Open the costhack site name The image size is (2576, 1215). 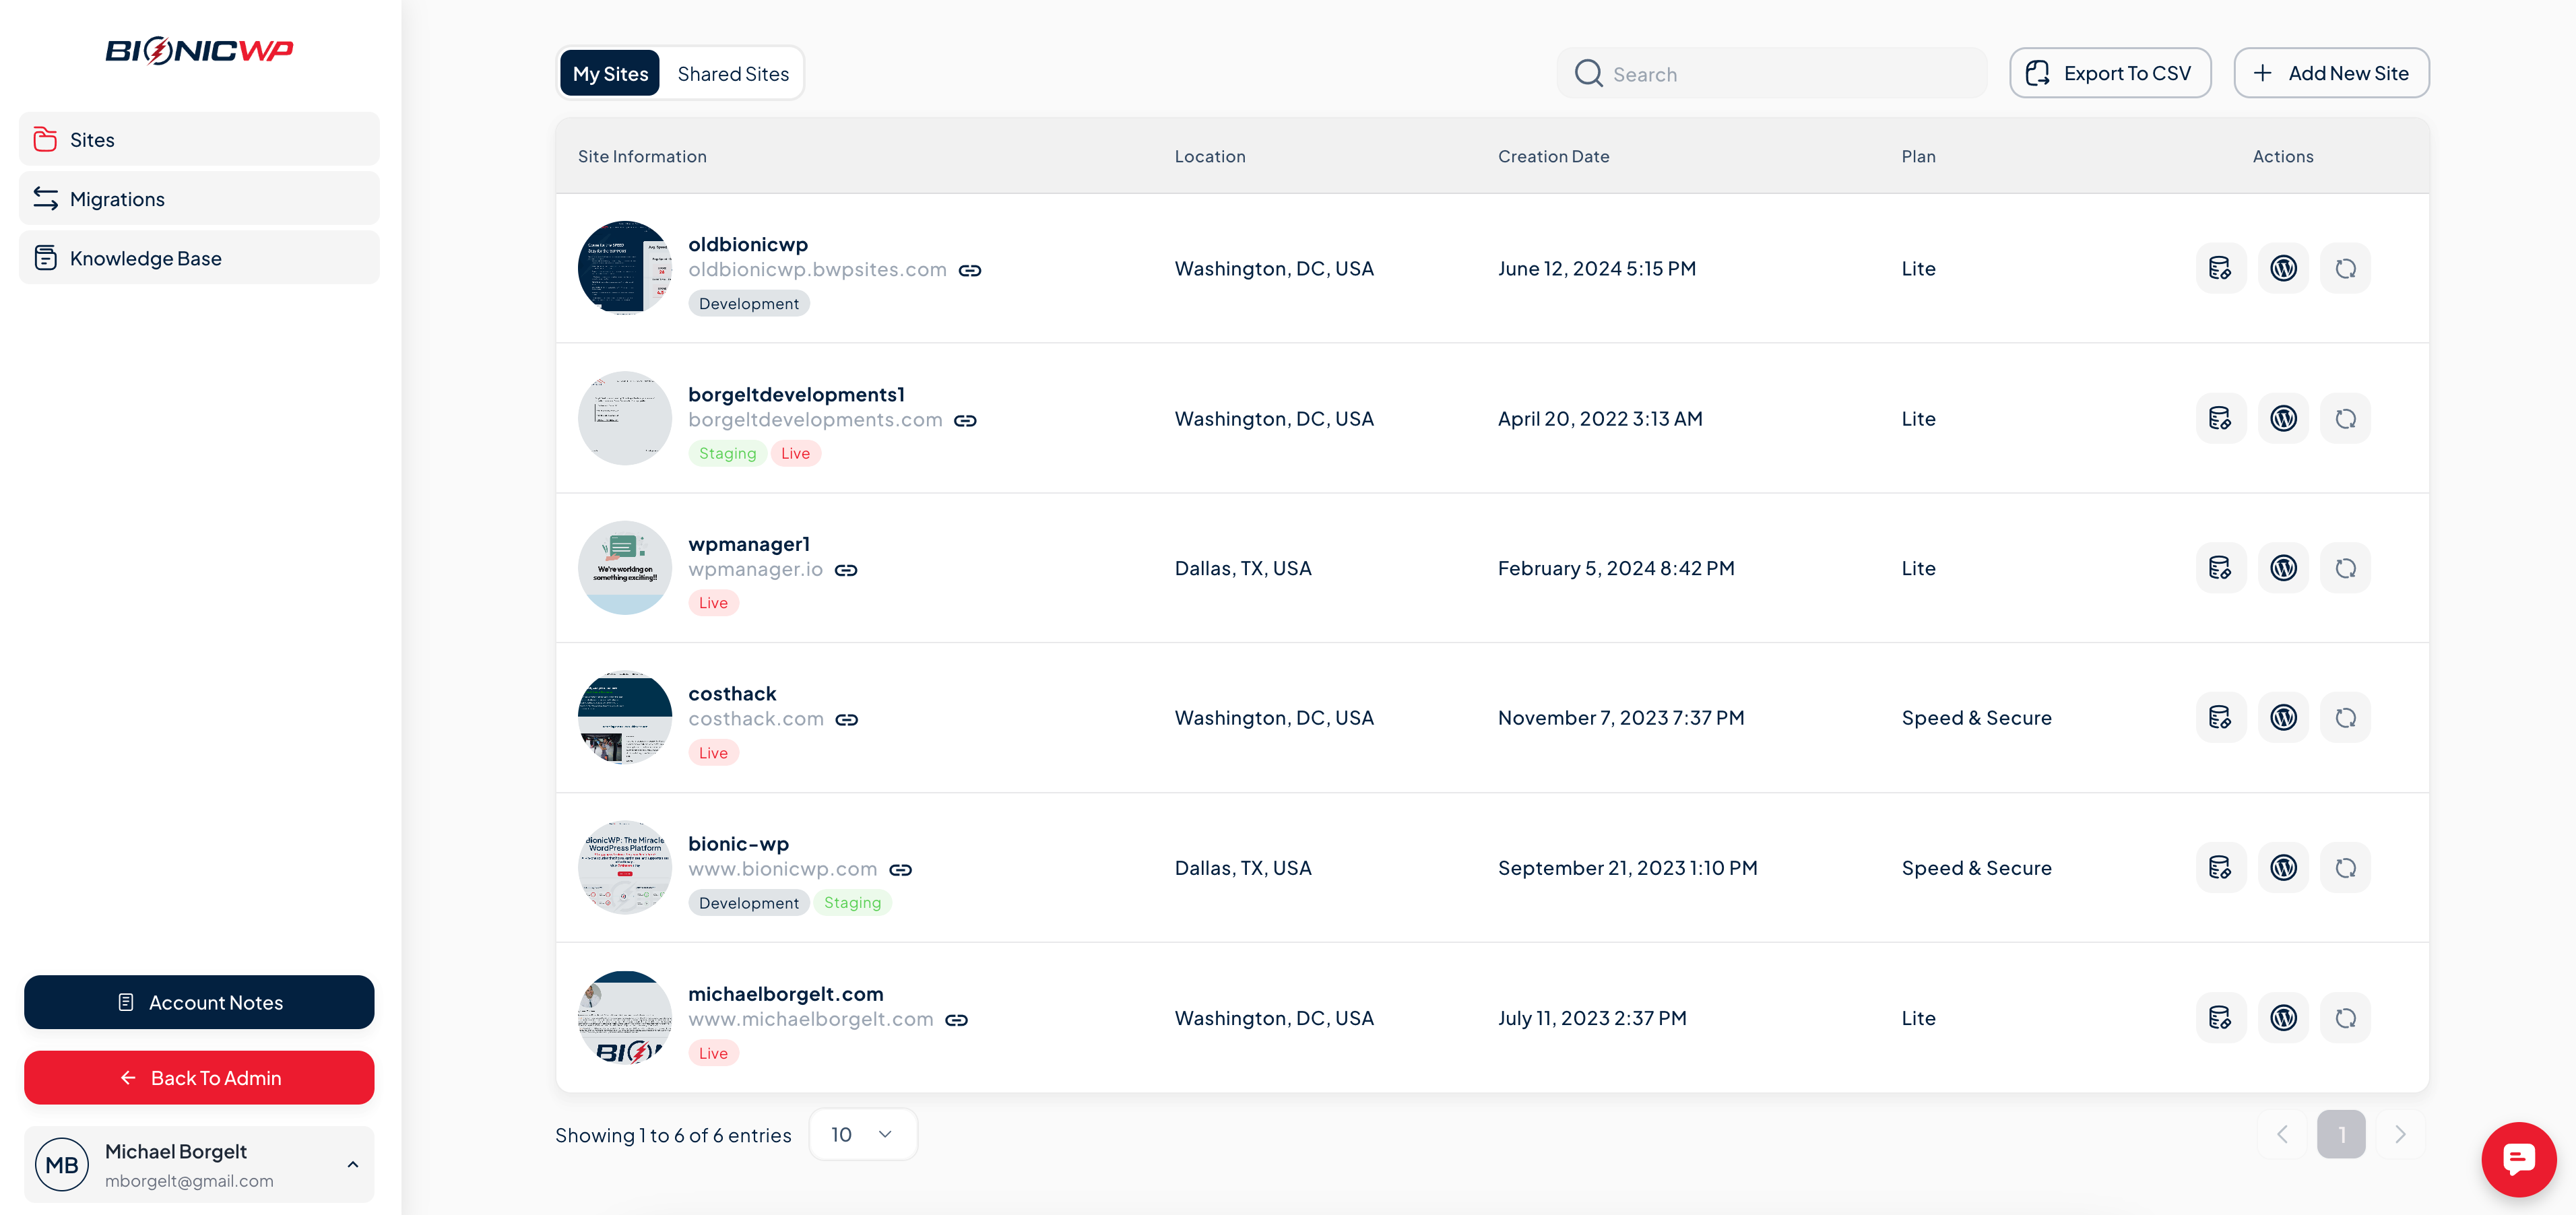[x=732, y=693]
